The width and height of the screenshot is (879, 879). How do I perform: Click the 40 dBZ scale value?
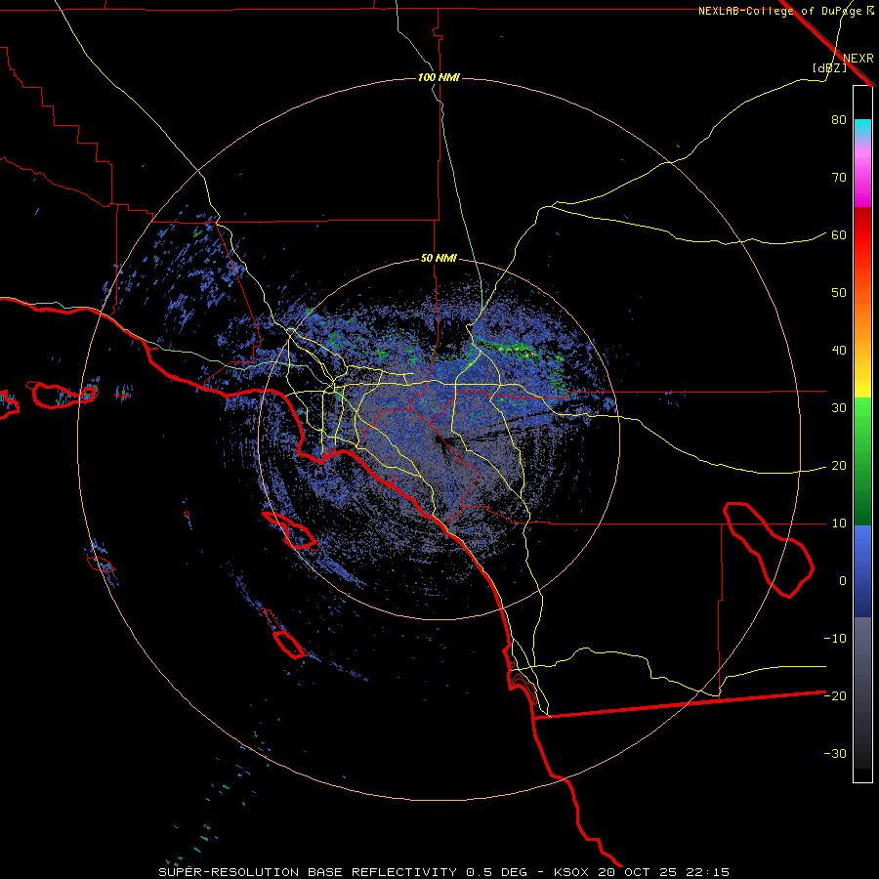click(x=839, y=351)
